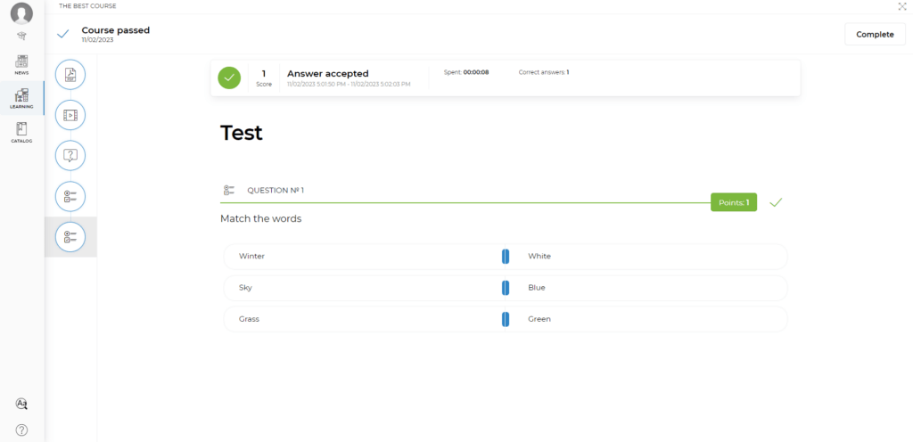Click the Test heading
The height and width of the screenshot is (442, 913).
tap(241, 133)
